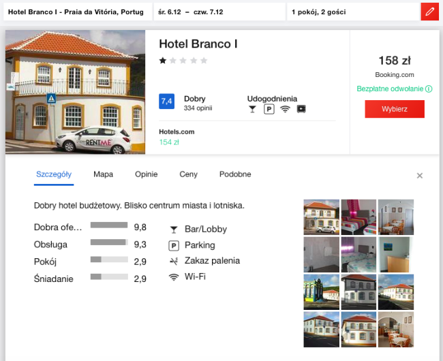Viewport: 443px width, 361px height.
Task: Open the Hotels.com 154 zł offer
Action: [169, 142]
